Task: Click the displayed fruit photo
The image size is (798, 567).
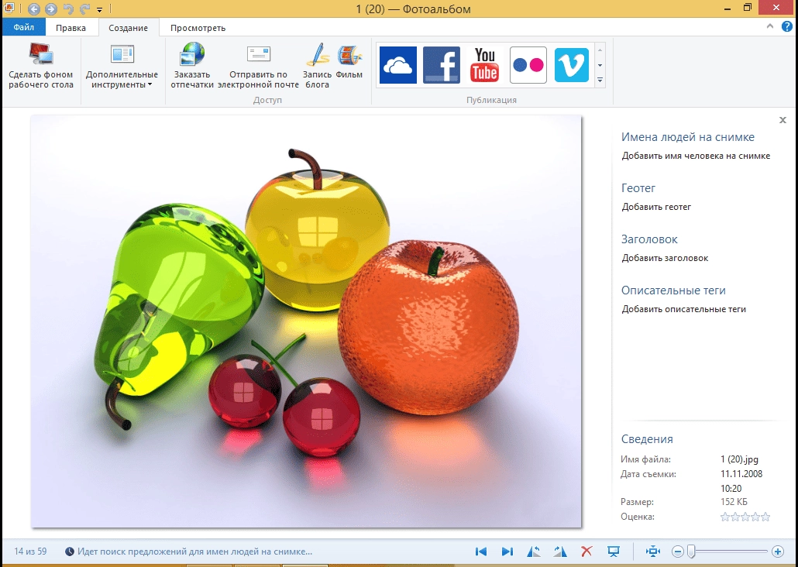Action: click(306, 321)
